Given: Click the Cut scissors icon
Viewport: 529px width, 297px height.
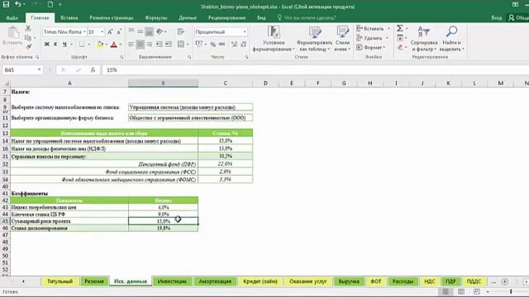Looking at the screenshot, I should 28,28.
